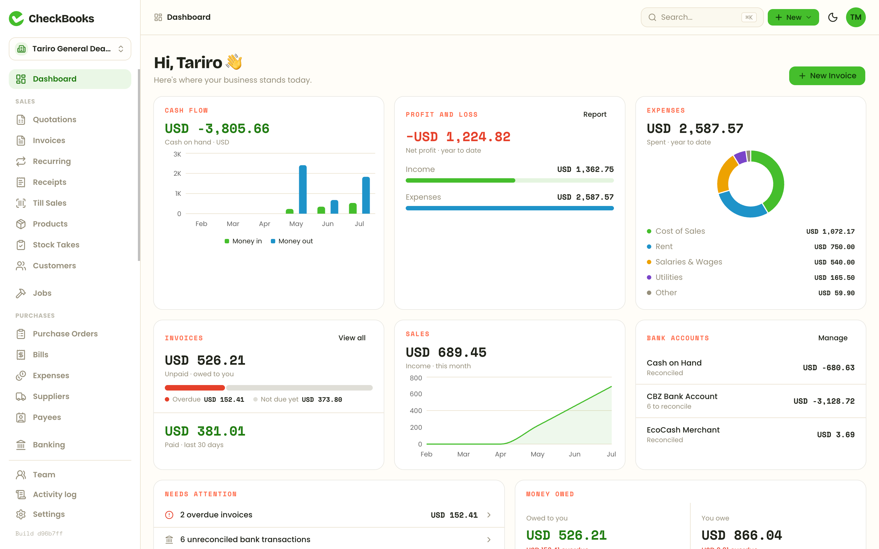Screen dimensions: 879x549
Task: Click the USD 689.45 sales income value
Action: point(446,352)
